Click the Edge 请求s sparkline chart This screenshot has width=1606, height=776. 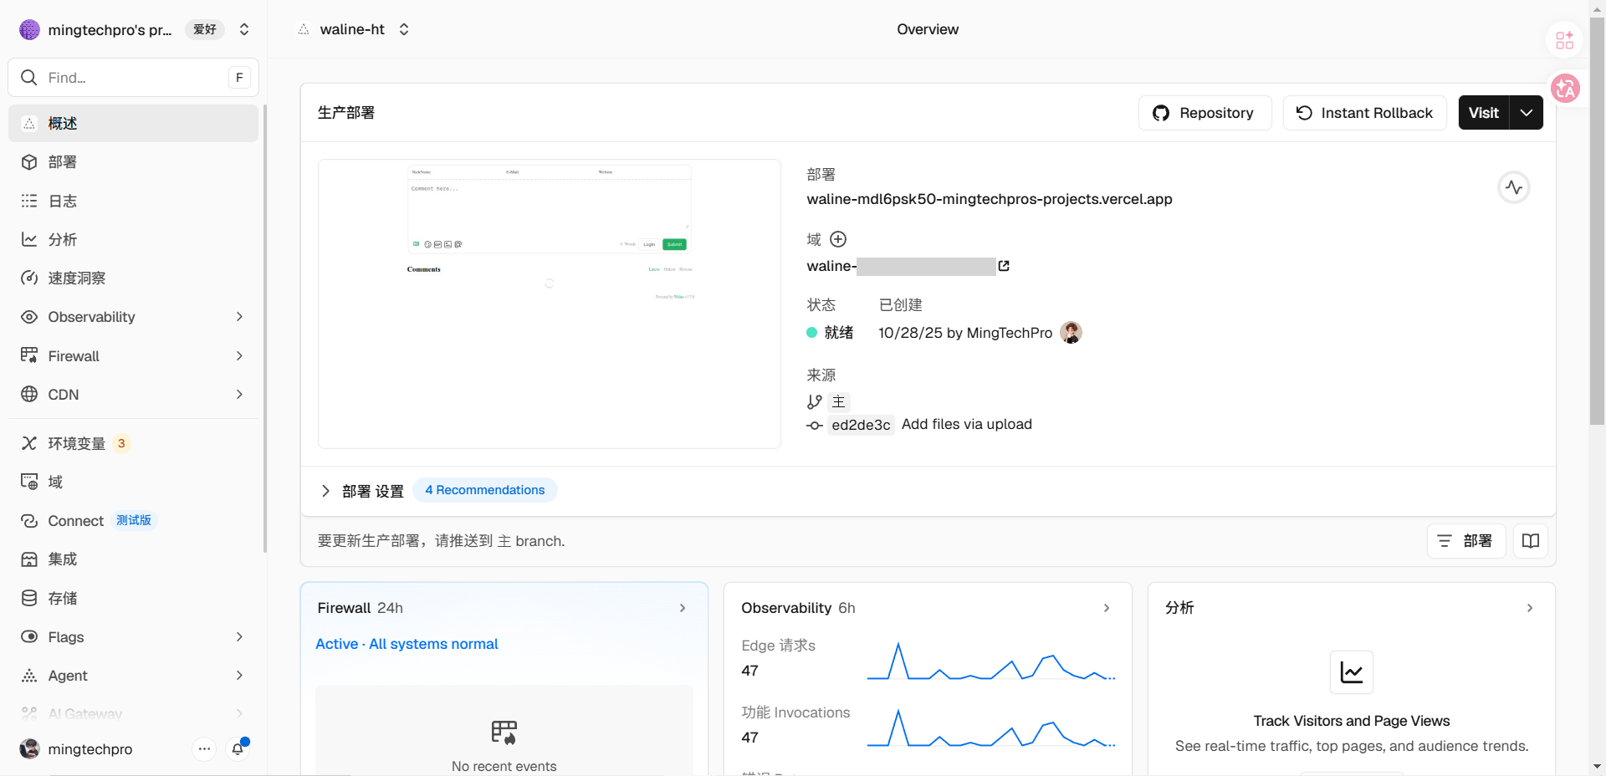click(991, 661)
